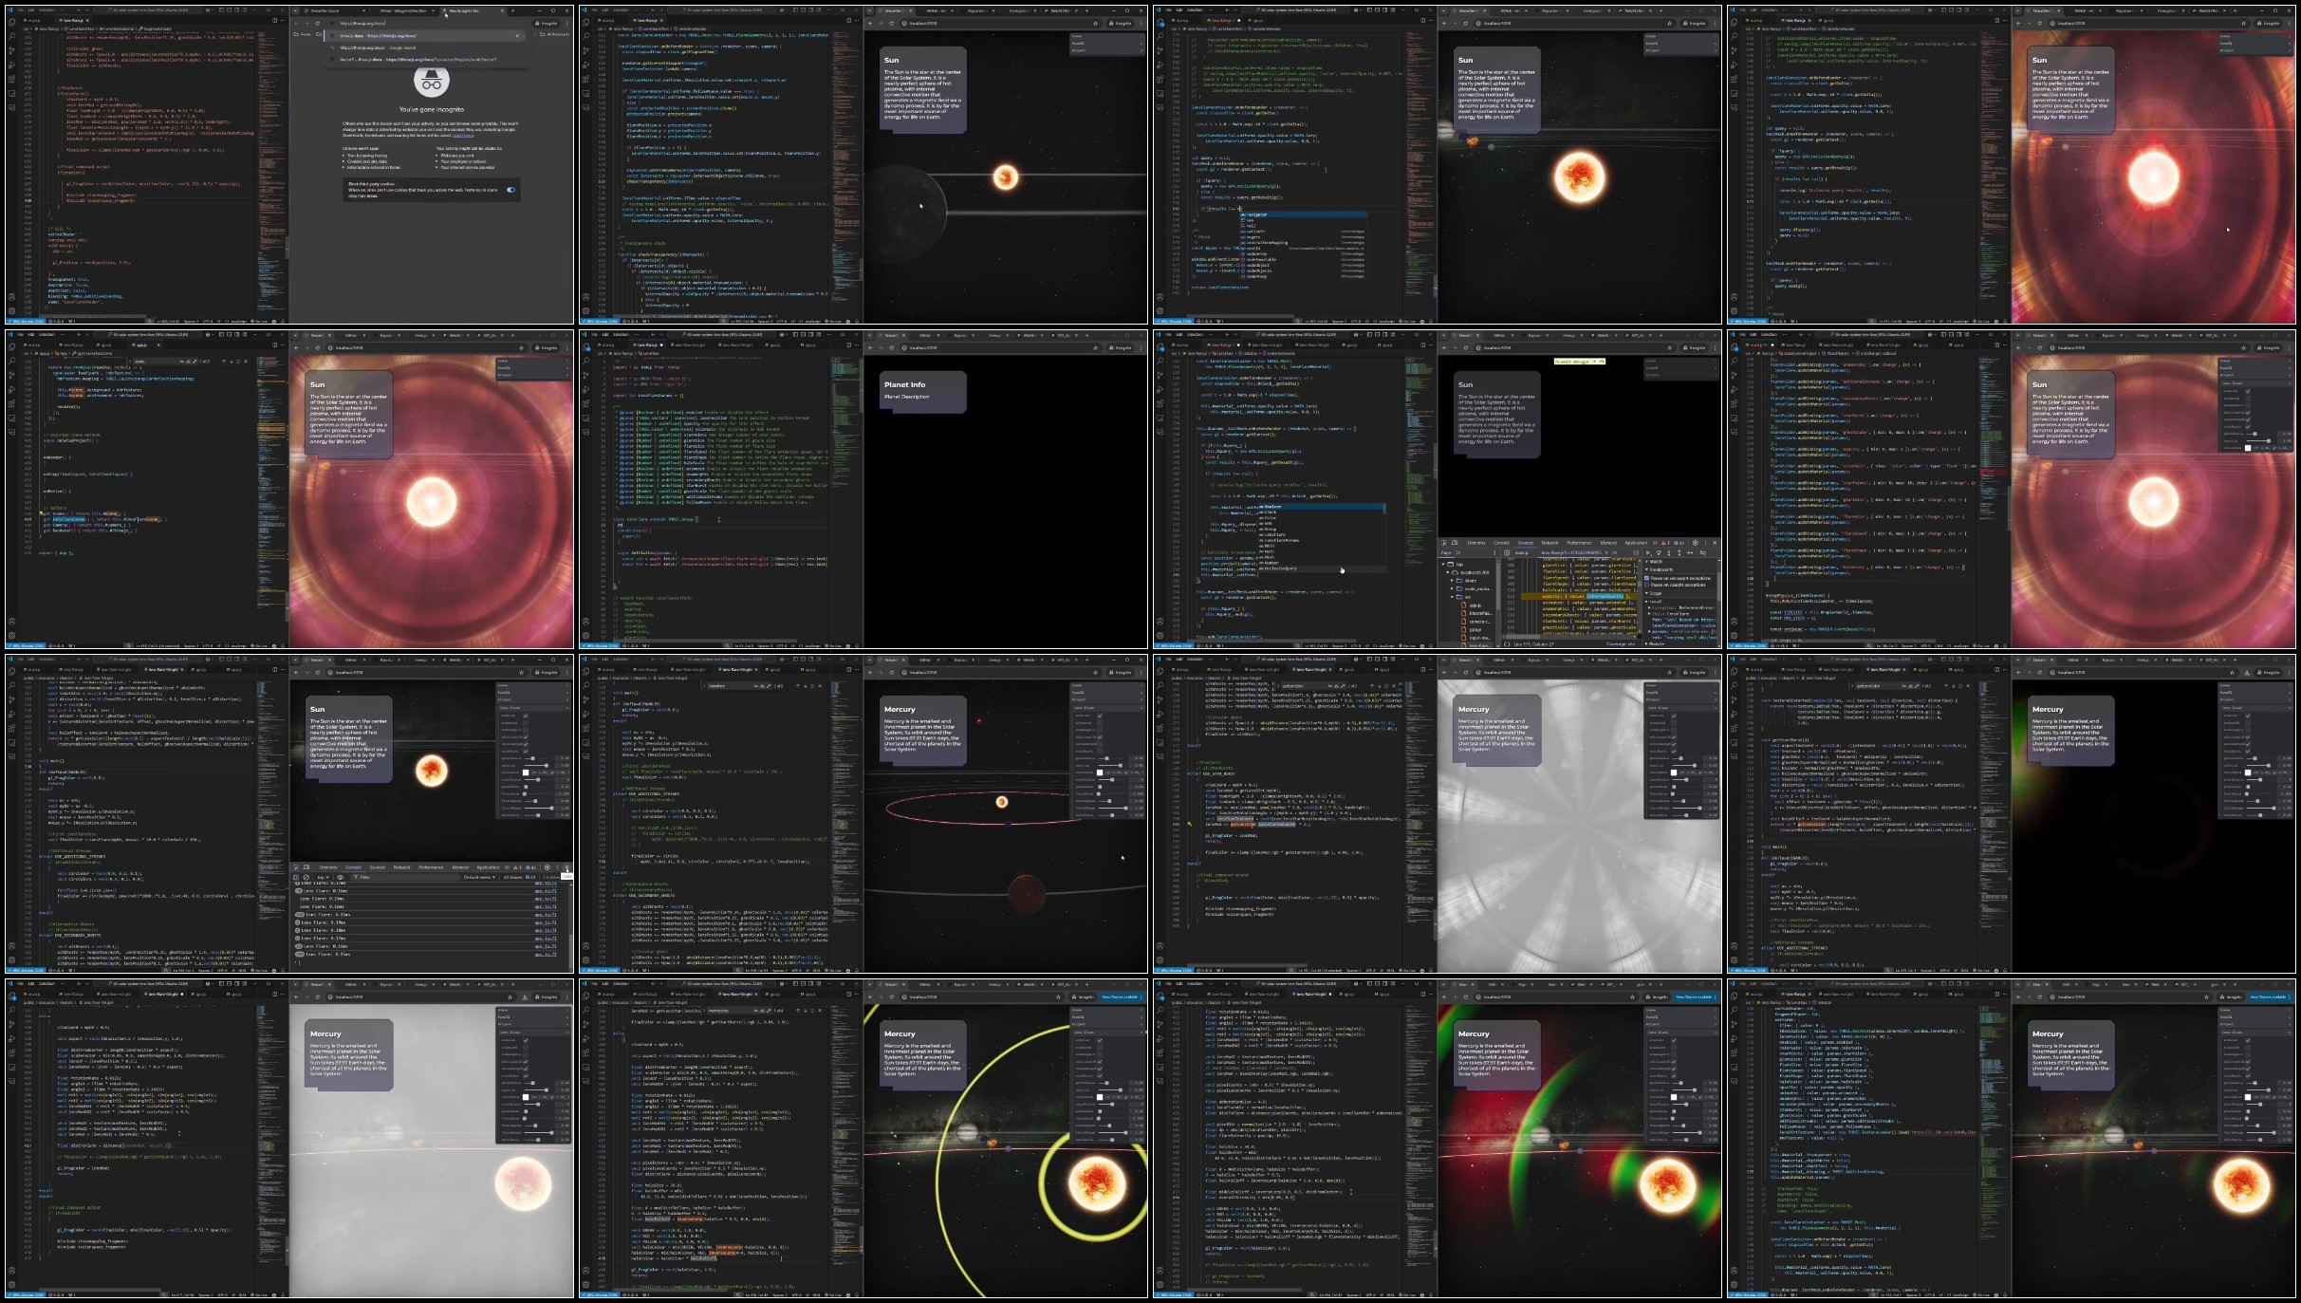
Task: Clear the console in the Console-panel frame
Action: click(306, 878)
